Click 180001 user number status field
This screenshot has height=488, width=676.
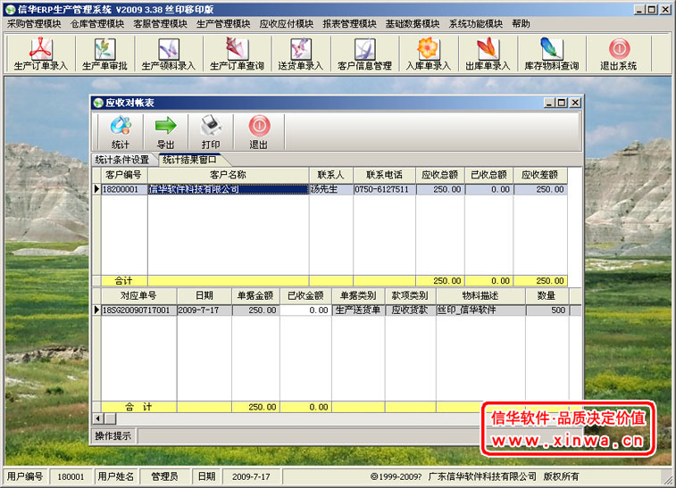71,476
